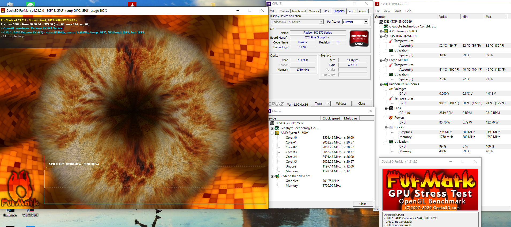Click the GPU Name field 'Radeon RX 570 Series'
Screen dimensions: 511x227
click(x=318, y=33)
